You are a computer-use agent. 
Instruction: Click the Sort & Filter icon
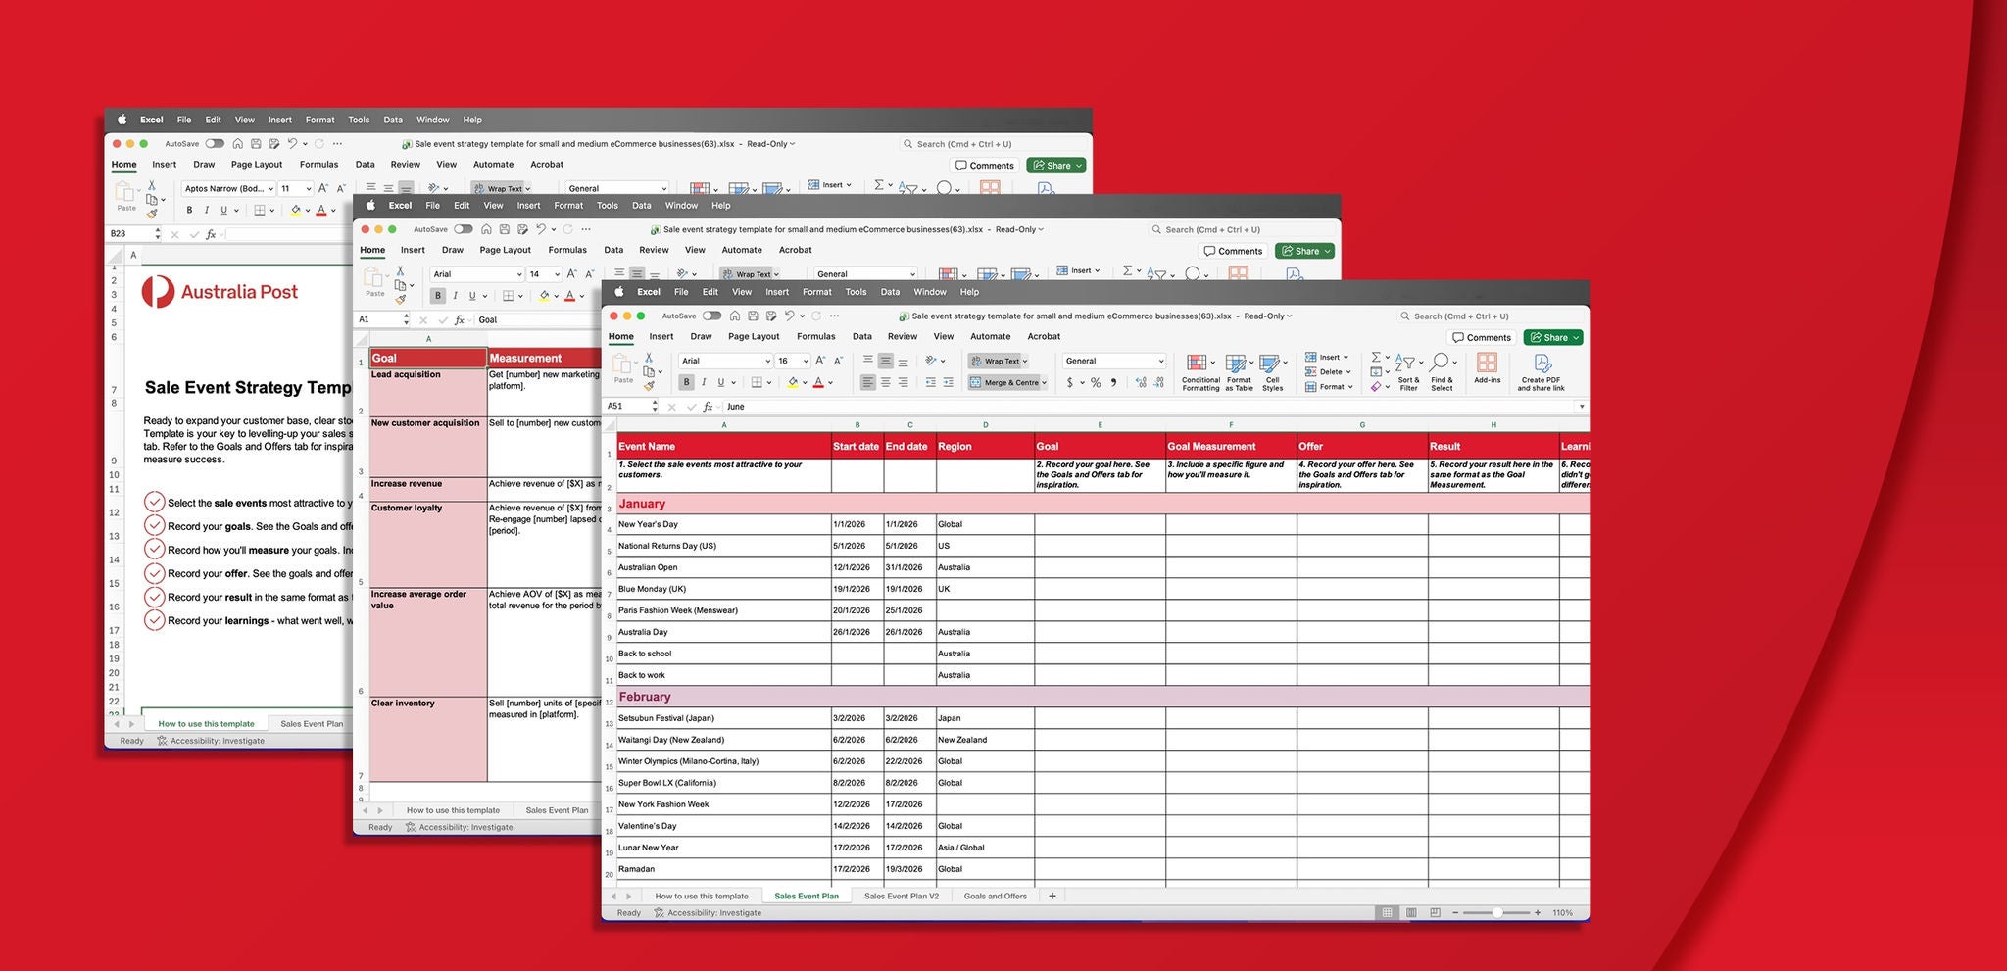pos(1408,371)
